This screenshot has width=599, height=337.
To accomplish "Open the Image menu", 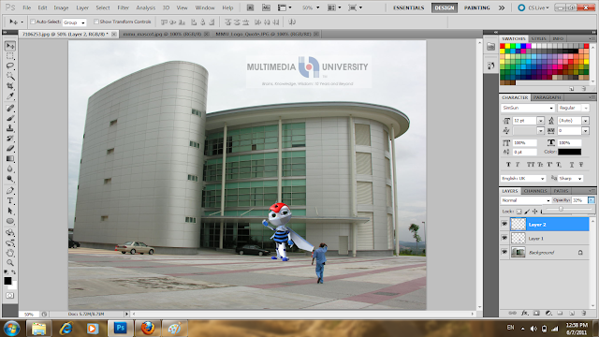I will [x=61, y=7].
